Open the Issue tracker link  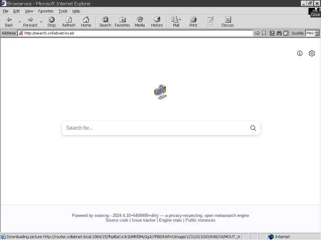(144, 220)
